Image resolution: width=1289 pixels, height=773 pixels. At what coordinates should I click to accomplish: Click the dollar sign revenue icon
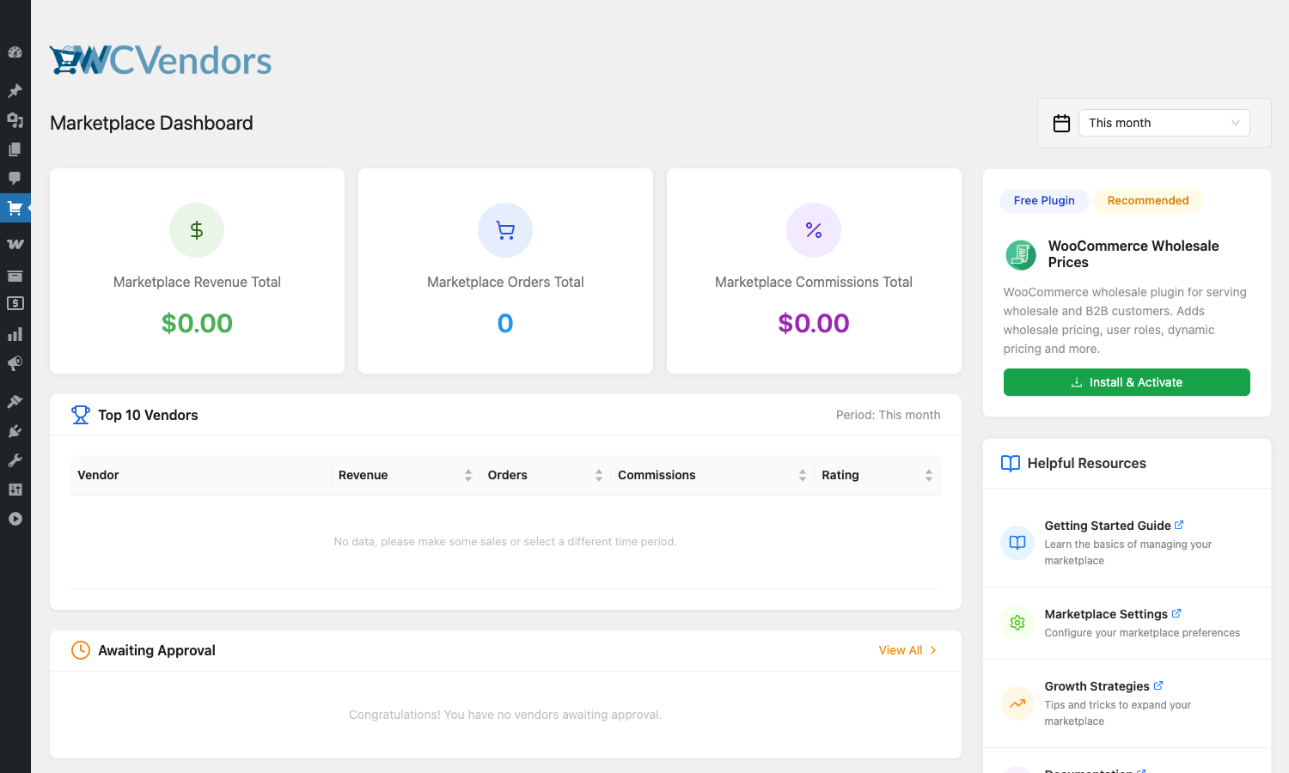point(197,230)
